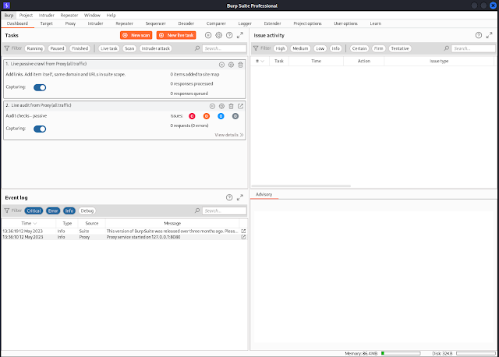Screen dimensions: 499x357
Task: Delete the Live audit from Proxy task
Action: (x=231, y=106)
